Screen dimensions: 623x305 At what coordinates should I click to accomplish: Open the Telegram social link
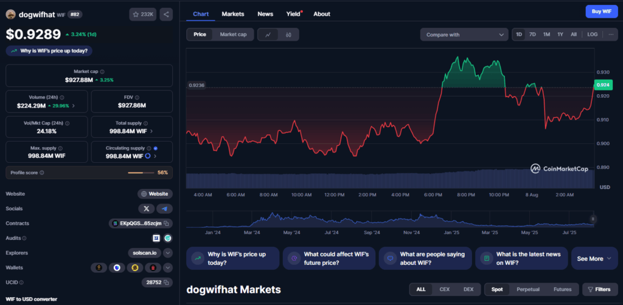(164, 208)
